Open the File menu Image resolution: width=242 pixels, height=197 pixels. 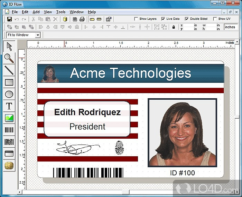click(15, 12)
